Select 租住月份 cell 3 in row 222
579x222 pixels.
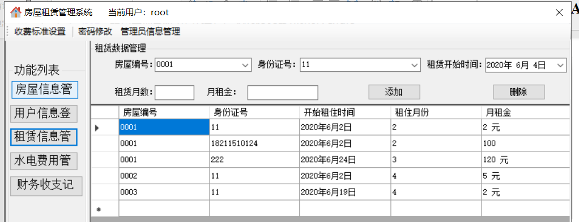[436, 159]
